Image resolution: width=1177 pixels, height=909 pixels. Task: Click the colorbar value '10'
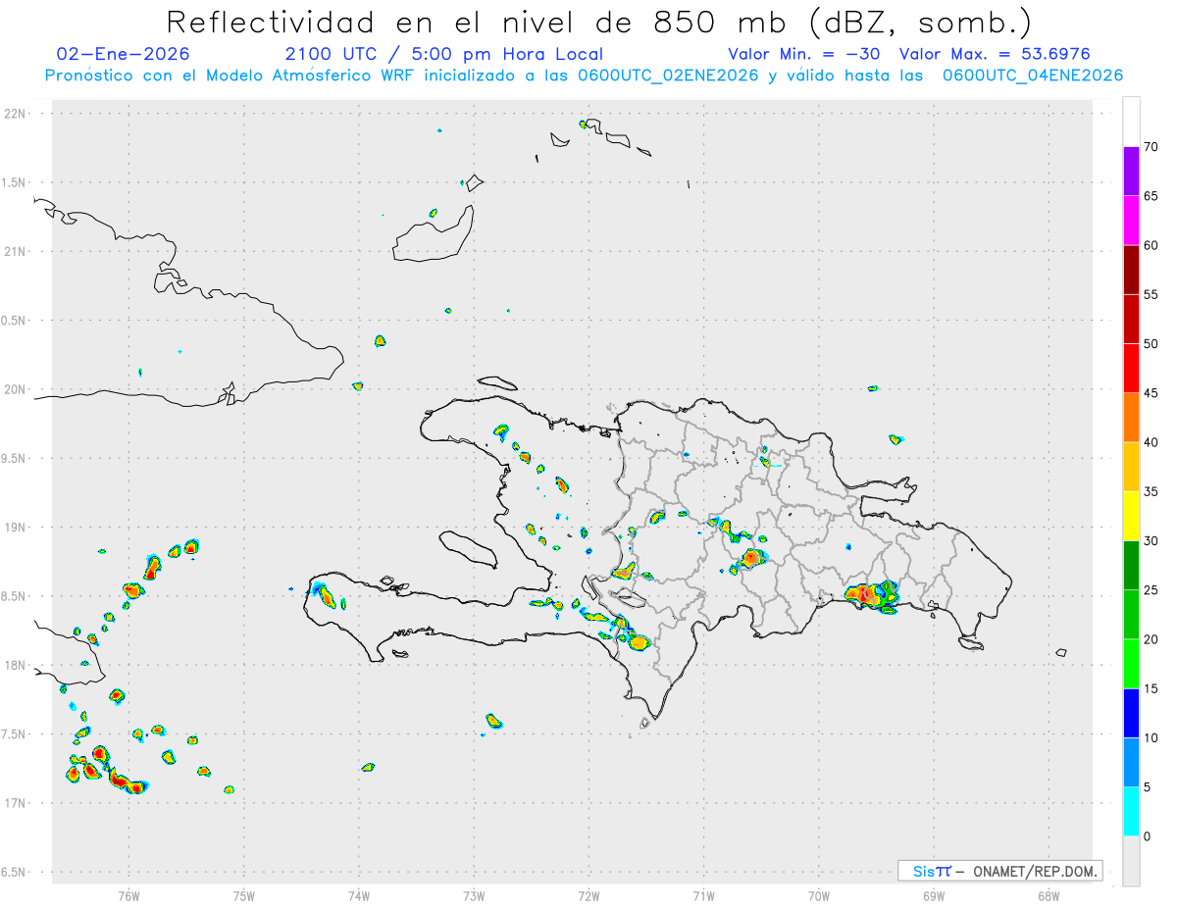coord(1151,738)
